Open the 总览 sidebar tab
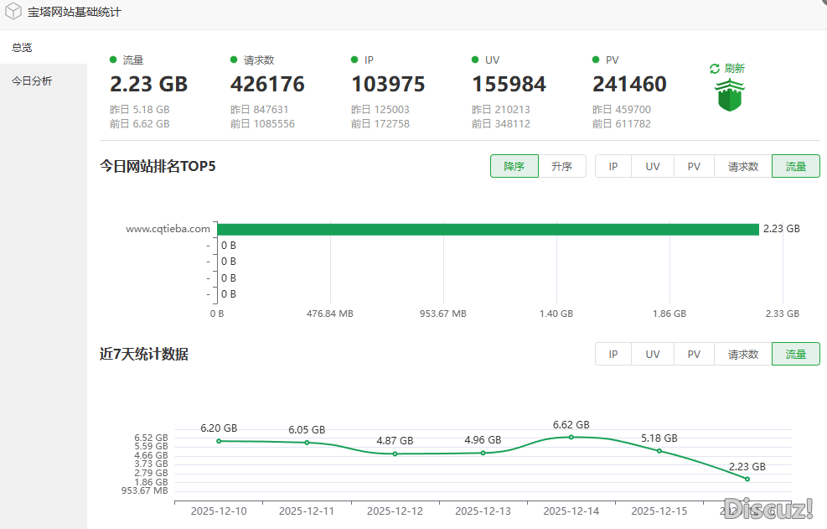The width and height of the screenshot is (827, 529). tap(23, 48)
